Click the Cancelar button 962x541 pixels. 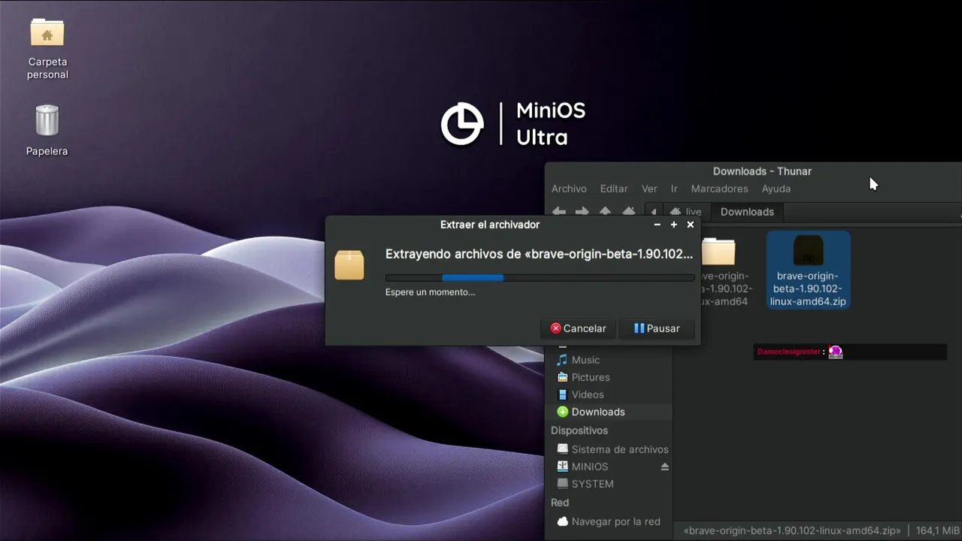pyautogui.click(x=578, y=328)
